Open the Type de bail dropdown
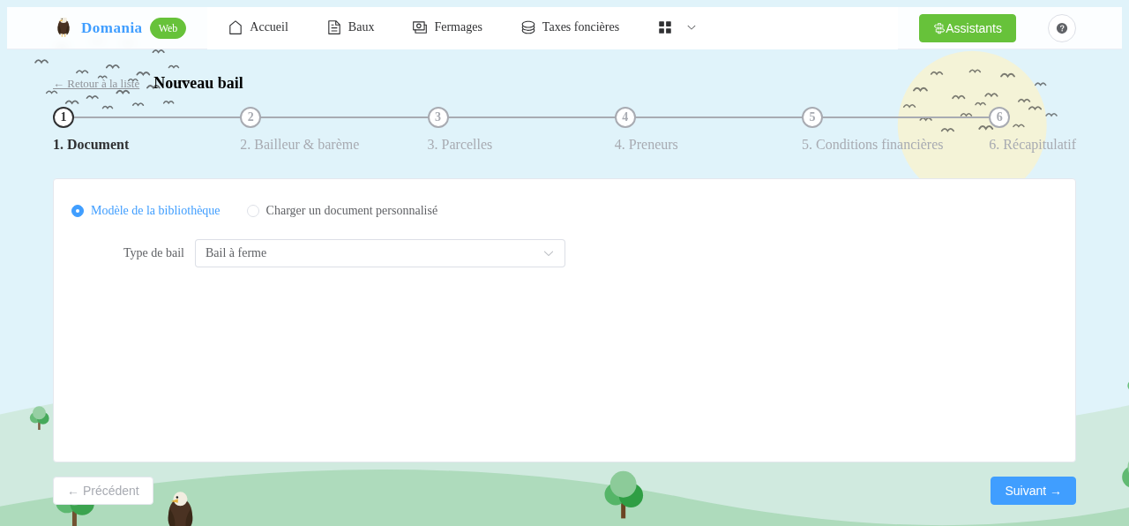The image size is (1129, 526). point(380,253)
